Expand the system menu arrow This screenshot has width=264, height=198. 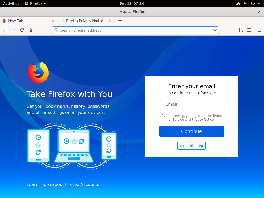pyautogui.click(x=259, y=3)
